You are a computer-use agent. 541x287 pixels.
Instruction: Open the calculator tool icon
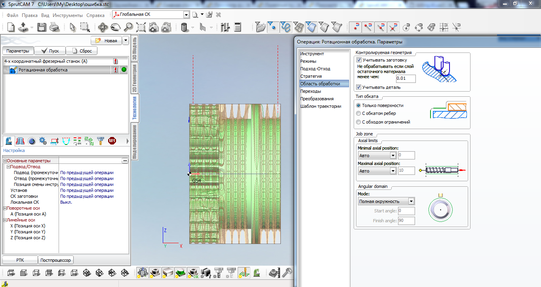click(x=238, y=27)
